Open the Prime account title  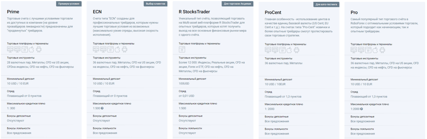13,12
